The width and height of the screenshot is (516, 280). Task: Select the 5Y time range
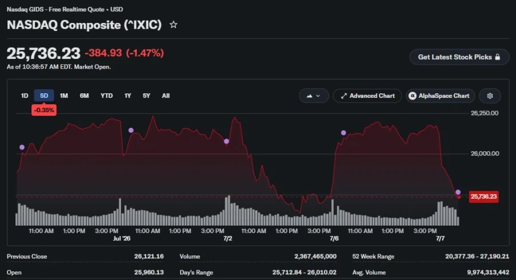click(146, 96)
